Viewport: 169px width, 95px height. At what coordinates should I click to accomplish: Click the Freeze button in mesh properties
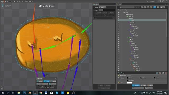[143, 85]
